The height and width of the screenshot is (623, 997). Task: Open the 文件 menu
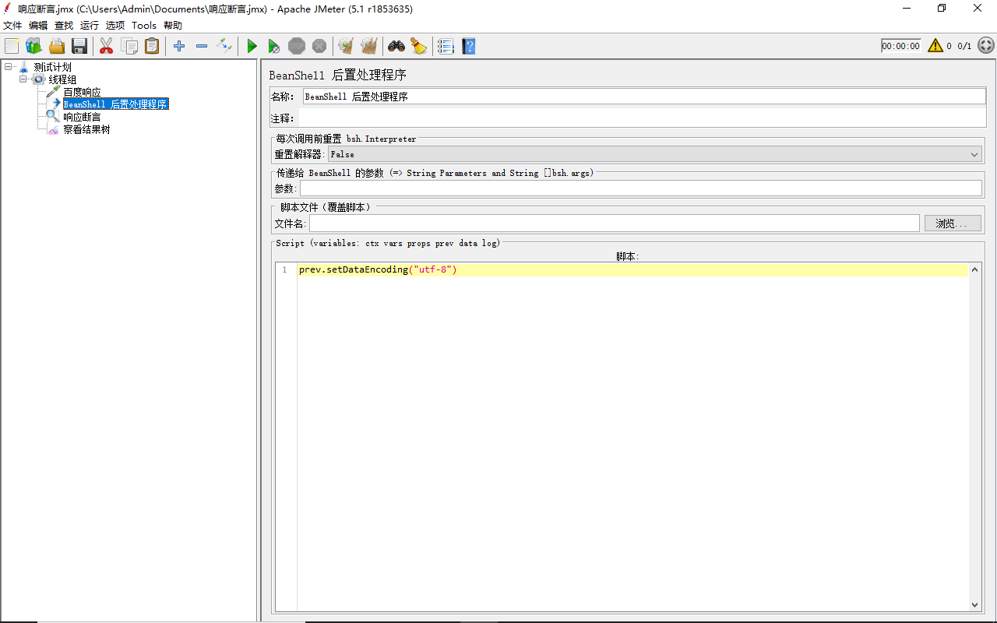click(x=12, y=26)
